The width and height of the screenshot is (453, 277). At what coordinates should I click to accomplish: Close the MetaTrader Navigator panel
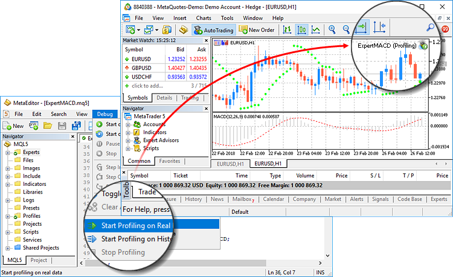pos(206,109)
